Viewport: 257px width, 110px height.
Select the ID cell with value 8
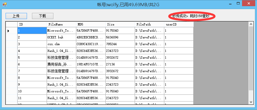32,78
